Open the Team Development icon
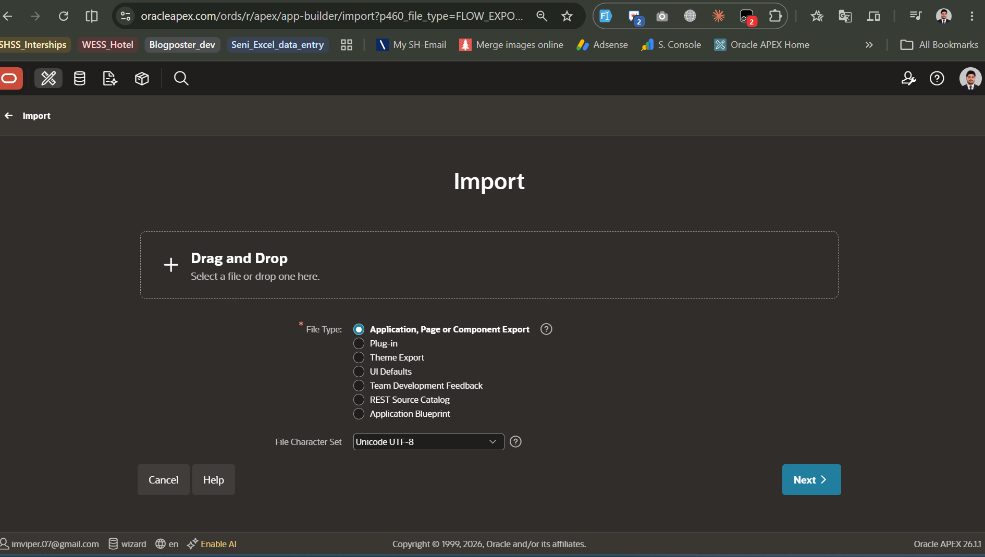 [x=110, y=78]
